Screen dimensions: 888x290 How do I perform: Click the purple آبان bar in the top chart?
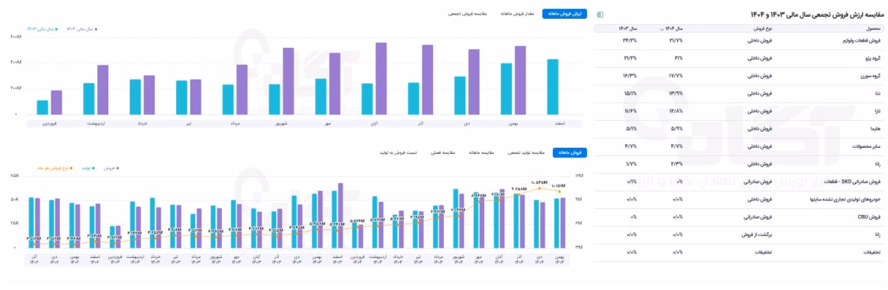[381, 78]
